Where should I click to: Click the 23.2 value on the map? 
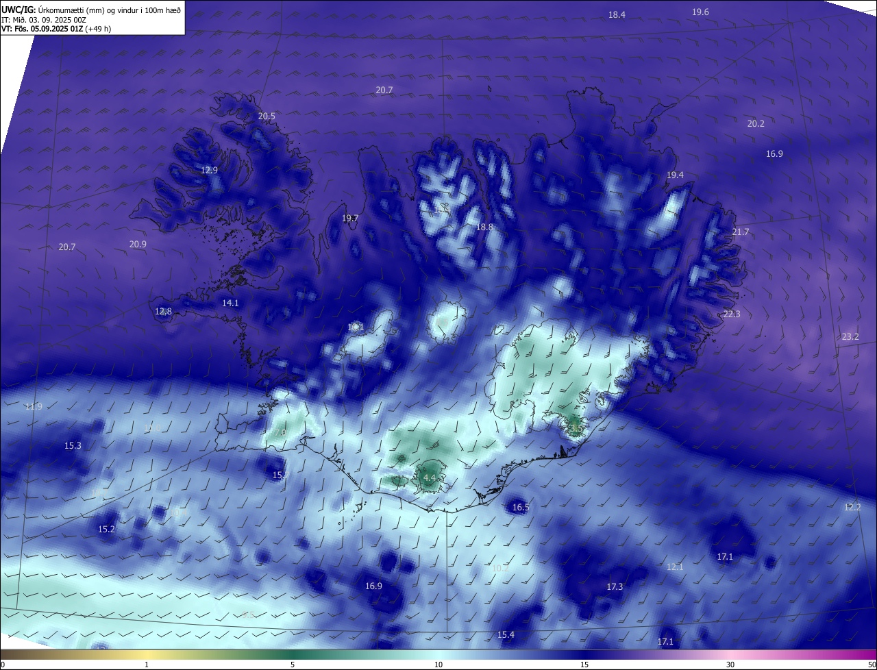pyautogui.click(x=850, y=336)
